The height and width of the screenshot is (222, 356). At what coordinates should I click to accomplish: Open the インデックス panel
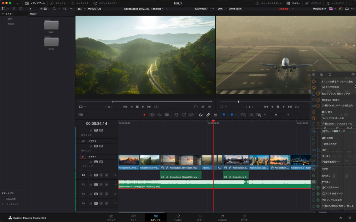tap(80, 3)
